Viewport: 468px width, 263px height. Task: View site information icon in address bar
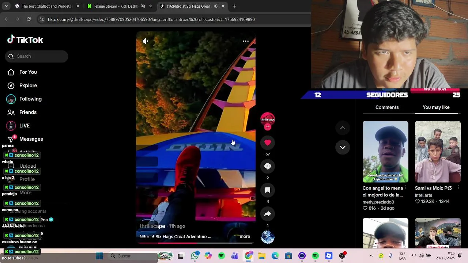41,19
